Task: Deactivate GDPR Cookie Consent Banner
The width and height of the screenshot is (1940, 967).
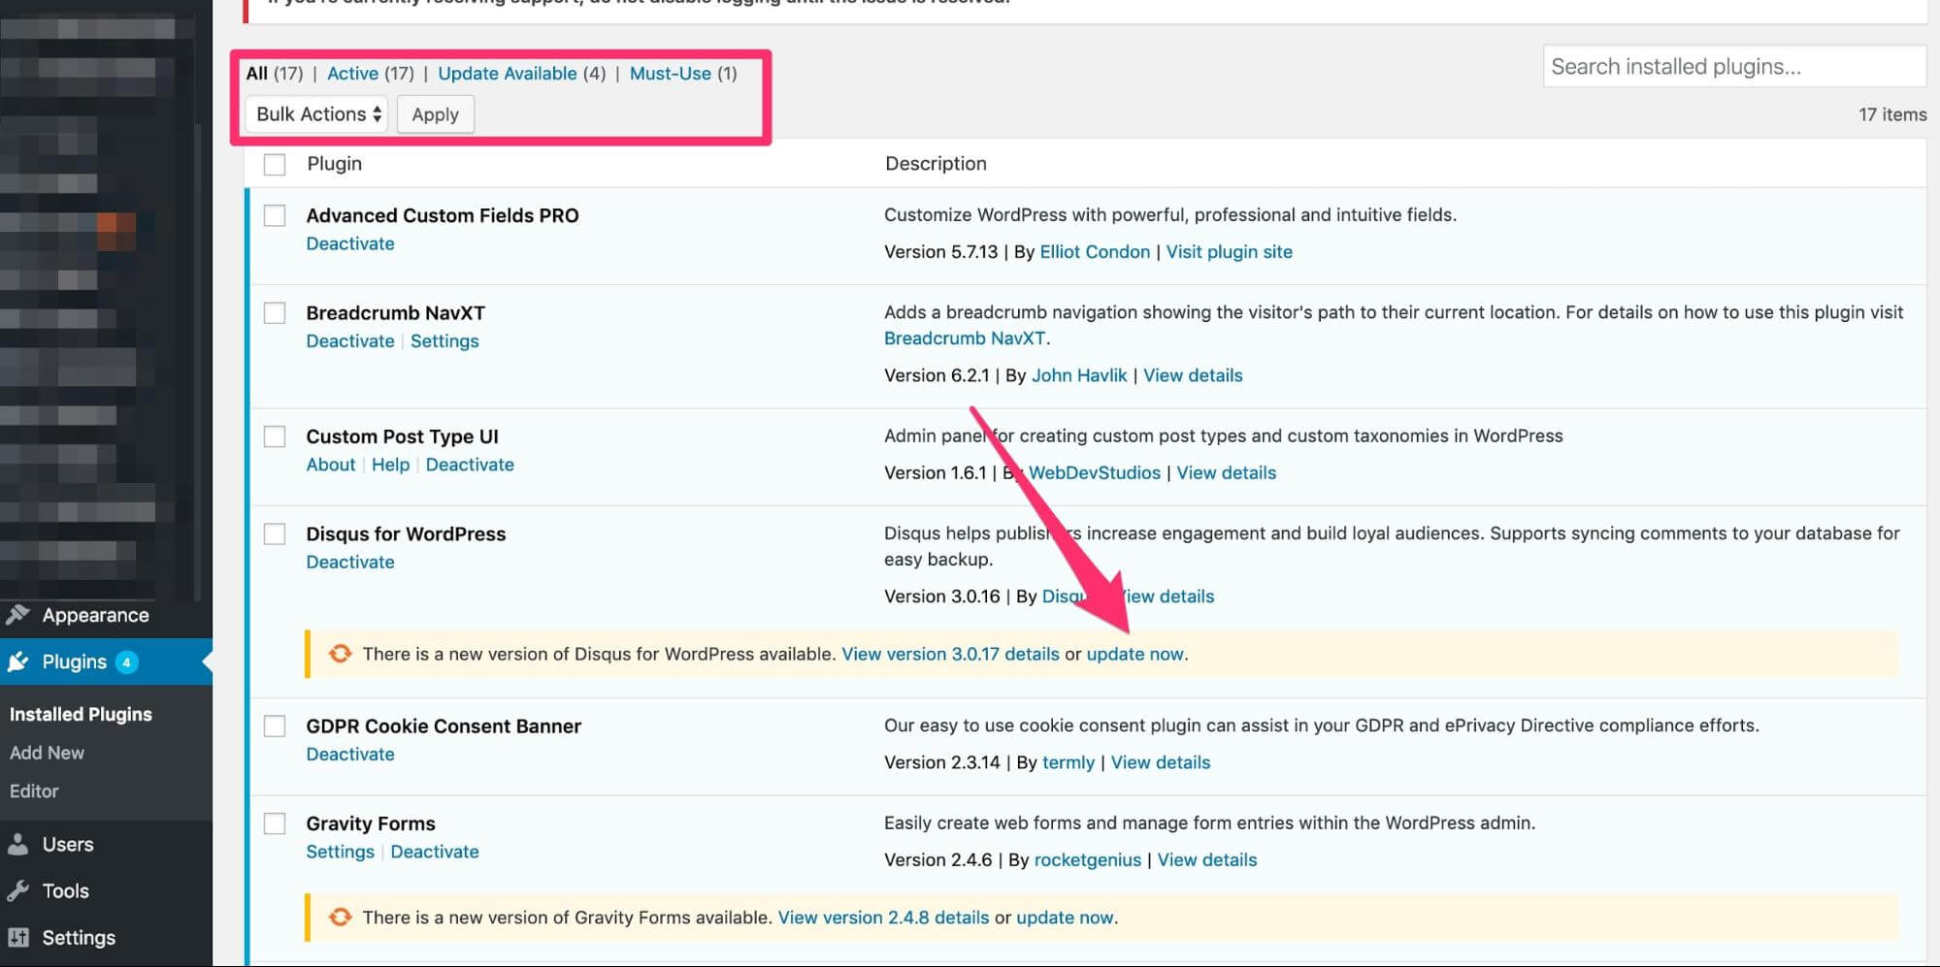Action: [350, 755]
